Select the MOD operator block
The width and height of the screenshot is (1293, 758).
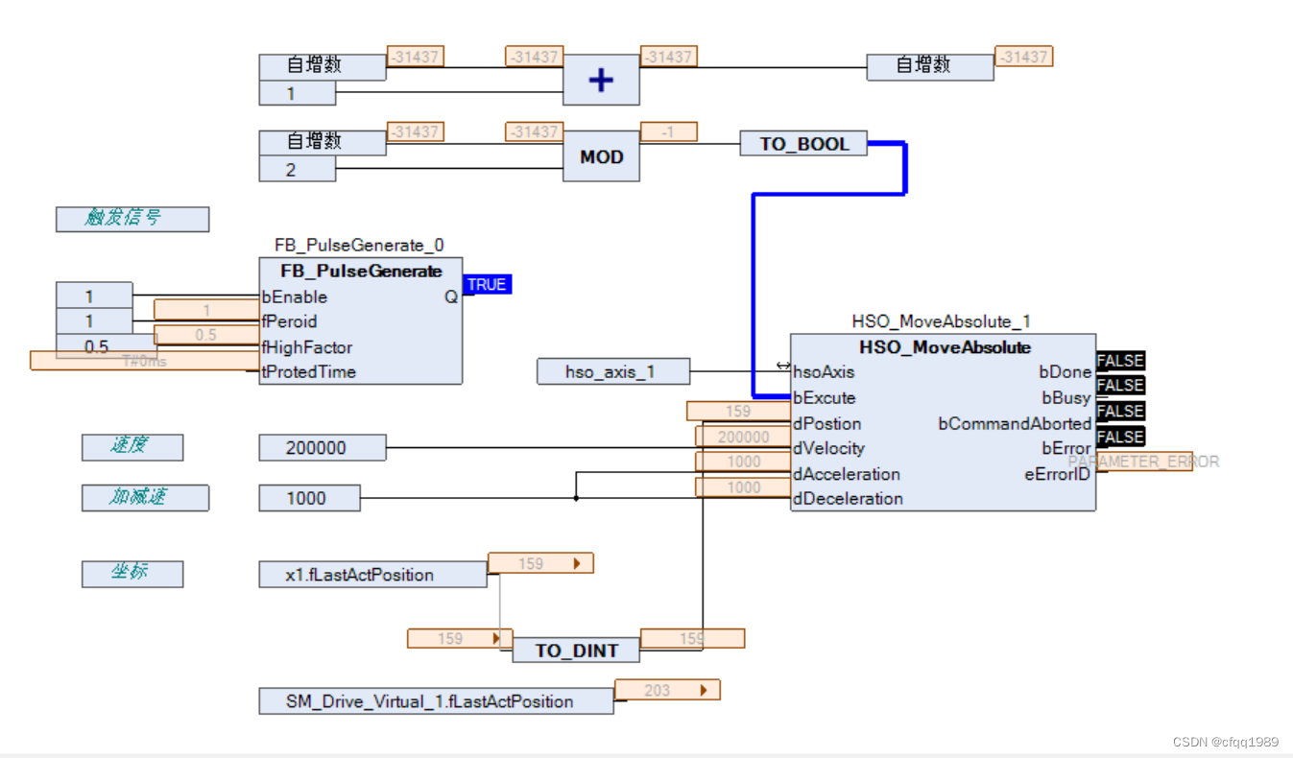tap(600, 155)
